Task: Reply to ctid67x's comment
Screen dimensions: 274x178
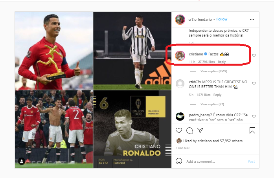Action: click(217, 95)
